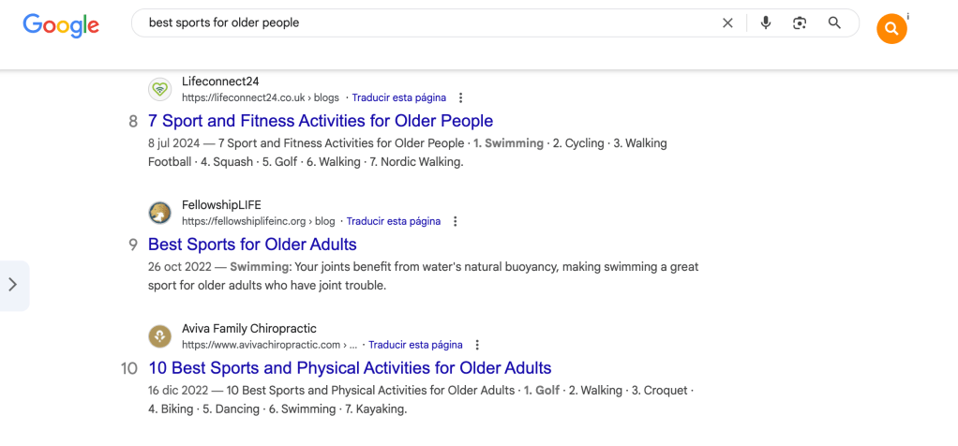Click the '26 oct 2022' snippet about Swimming

tap(424, 276)
